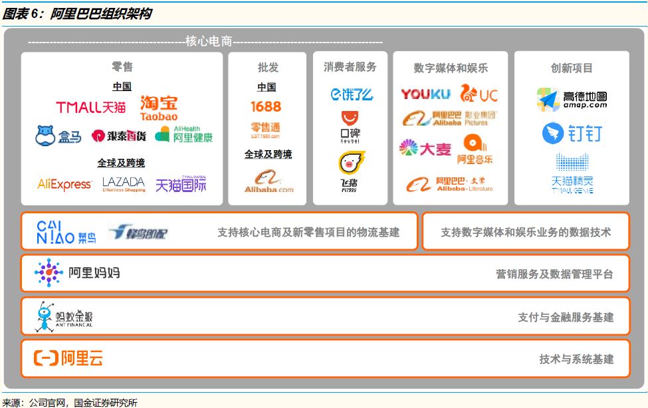648x408 pixels.
Task: Select the 支持数字媒体和娱乐业务的数据技术 box
Action: point(526,231)
